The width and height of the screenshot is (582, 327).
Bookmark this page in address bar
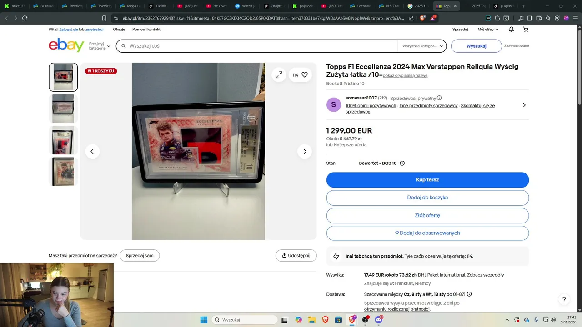(104, 18)
